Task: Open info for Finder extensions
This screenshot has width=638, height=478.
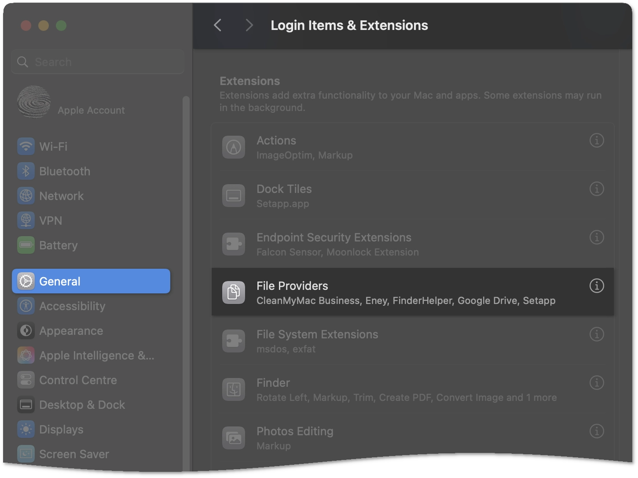Action: click(x=597, y=383)
